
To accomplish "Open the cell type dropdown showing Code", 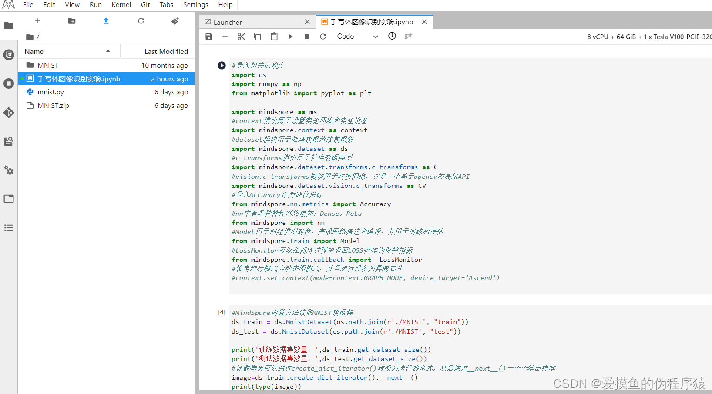I will [x=357, y=37].
